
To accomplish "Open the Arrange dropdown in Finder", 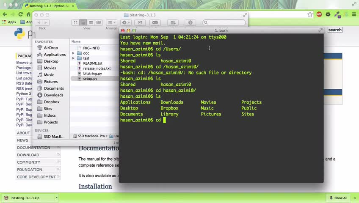I will pos(112,22).
